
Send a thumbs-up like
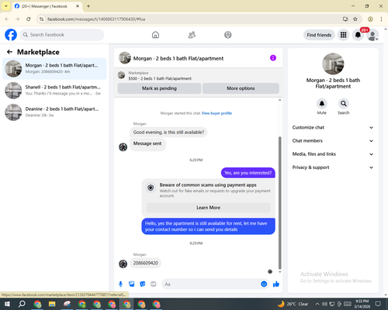pos(276,284)
